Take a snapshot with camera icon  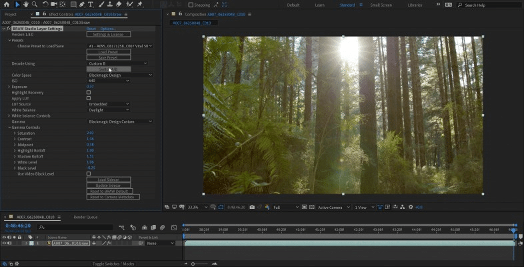(x=252, y=208)
